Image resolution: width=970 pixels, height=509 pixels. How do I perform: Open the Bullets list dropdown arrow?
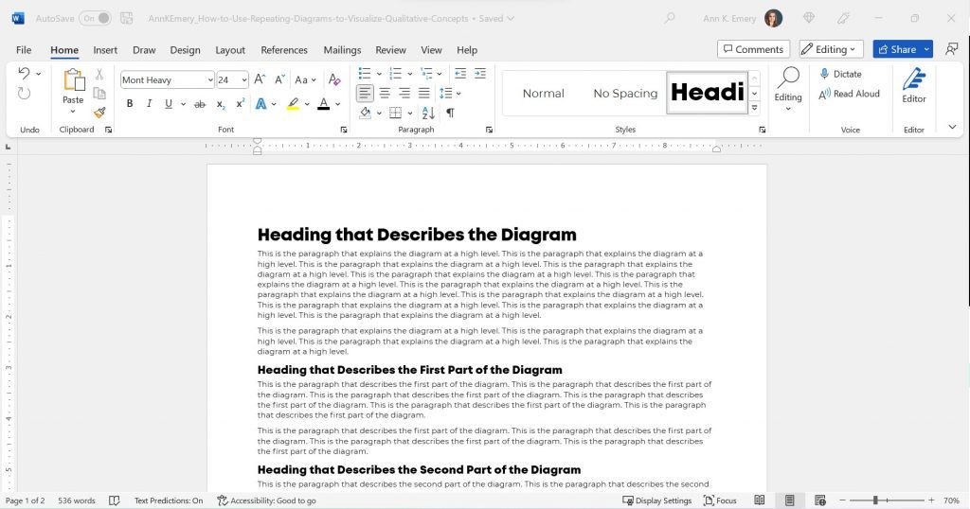click(379, 74)
